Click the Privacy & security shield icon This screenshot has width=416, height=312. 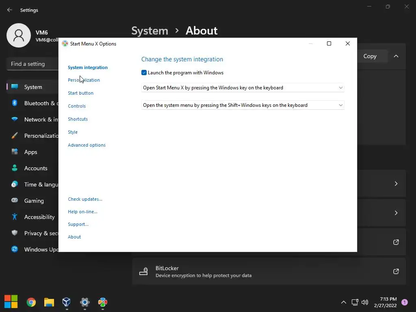point(15,233)
